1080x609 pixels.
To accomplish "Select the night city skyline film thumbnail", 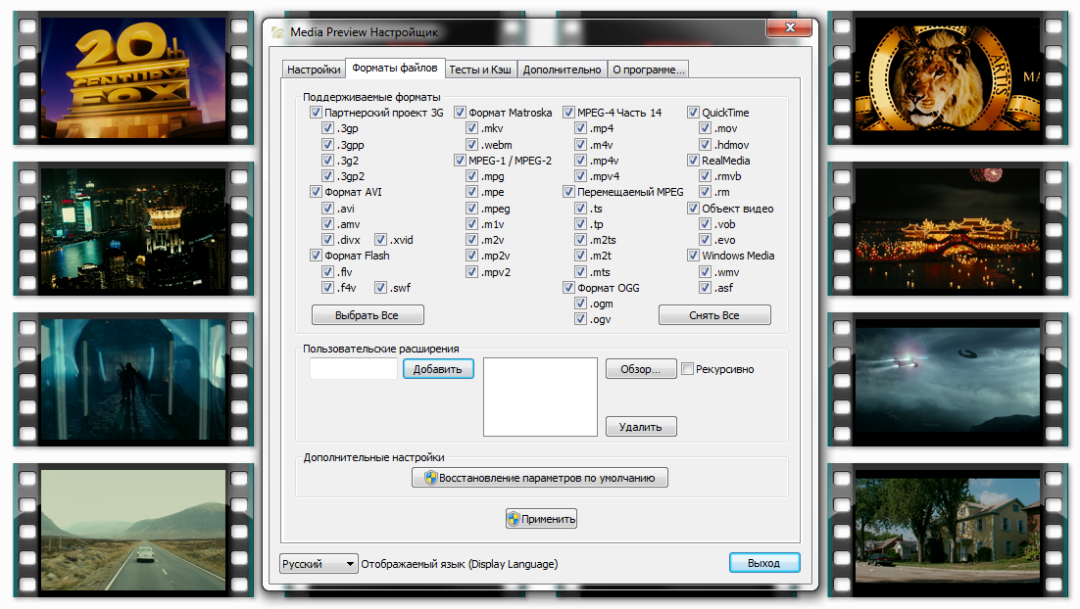I will tap(133, 228).
